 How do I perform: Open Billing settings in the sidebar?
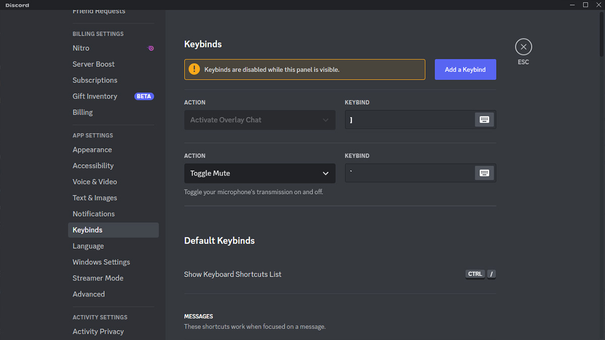(x=82, y=112)
